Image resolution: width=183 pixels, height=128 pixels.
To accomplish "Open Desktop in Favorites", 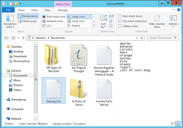I will (16, 51).
